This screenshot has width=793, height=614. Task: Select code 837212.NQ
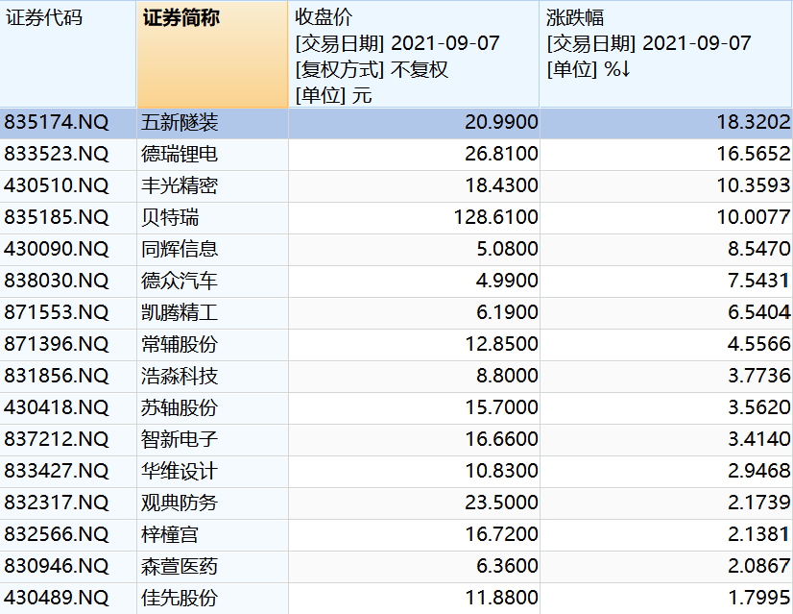coord(56,439)
